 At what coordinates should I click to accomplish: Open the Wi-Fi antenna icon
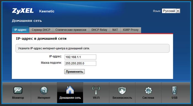click(x=96, y=90)
